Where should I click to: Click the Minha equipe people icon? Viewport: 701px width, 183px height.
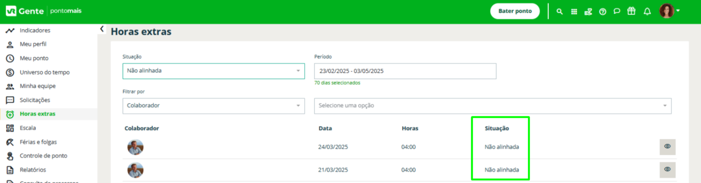point(10,86)
